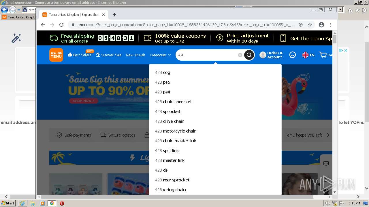Click the volume icon in system tray

328,203
